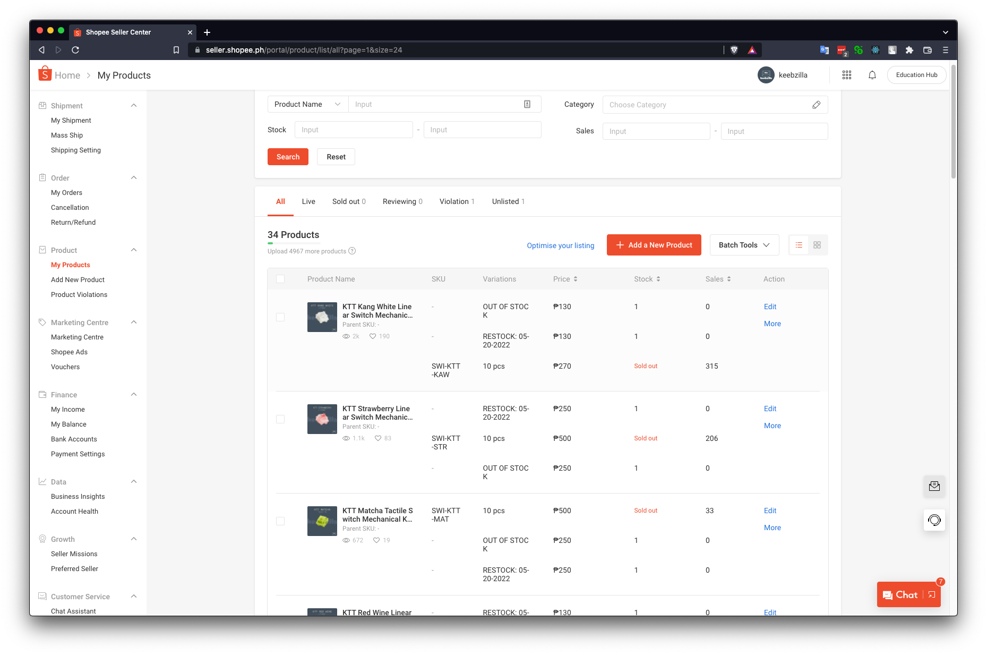Reload the browser page
Image resolution: width=987 pixels, height=655 pixels.
click(x=75, y=50)
